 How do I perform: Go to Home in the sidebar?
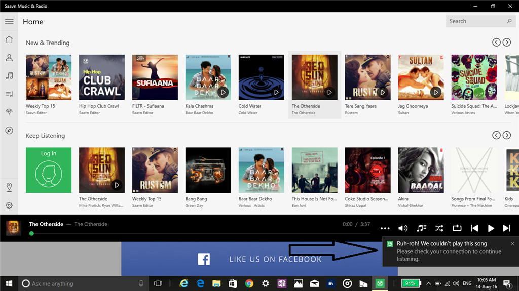coord(9,39)
